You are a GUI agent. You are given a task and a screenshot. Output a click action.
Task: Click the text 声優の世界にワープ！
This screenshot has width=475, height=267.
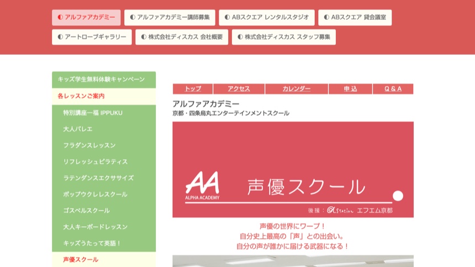point(293,226)
